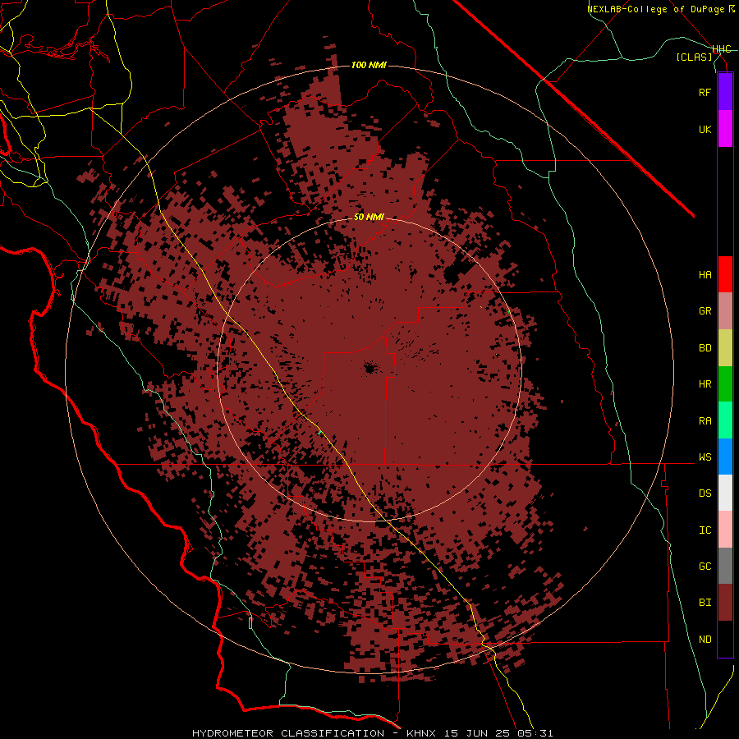Click the DS white legend swatch
Image resolution: width=739 pixels, height=739 pixels.
pos(725,493)
